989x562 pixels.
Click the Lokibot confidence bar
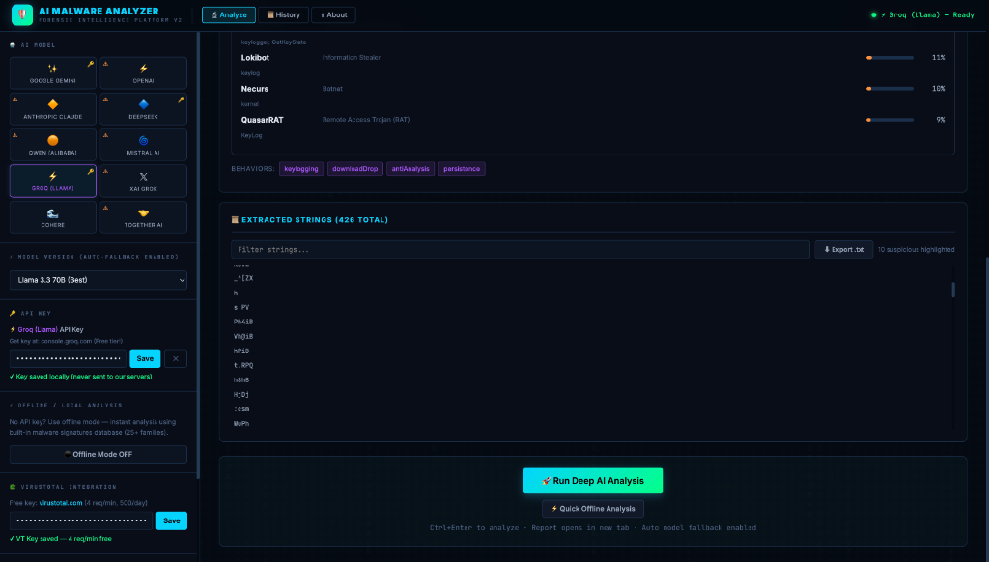pos(890,57)
